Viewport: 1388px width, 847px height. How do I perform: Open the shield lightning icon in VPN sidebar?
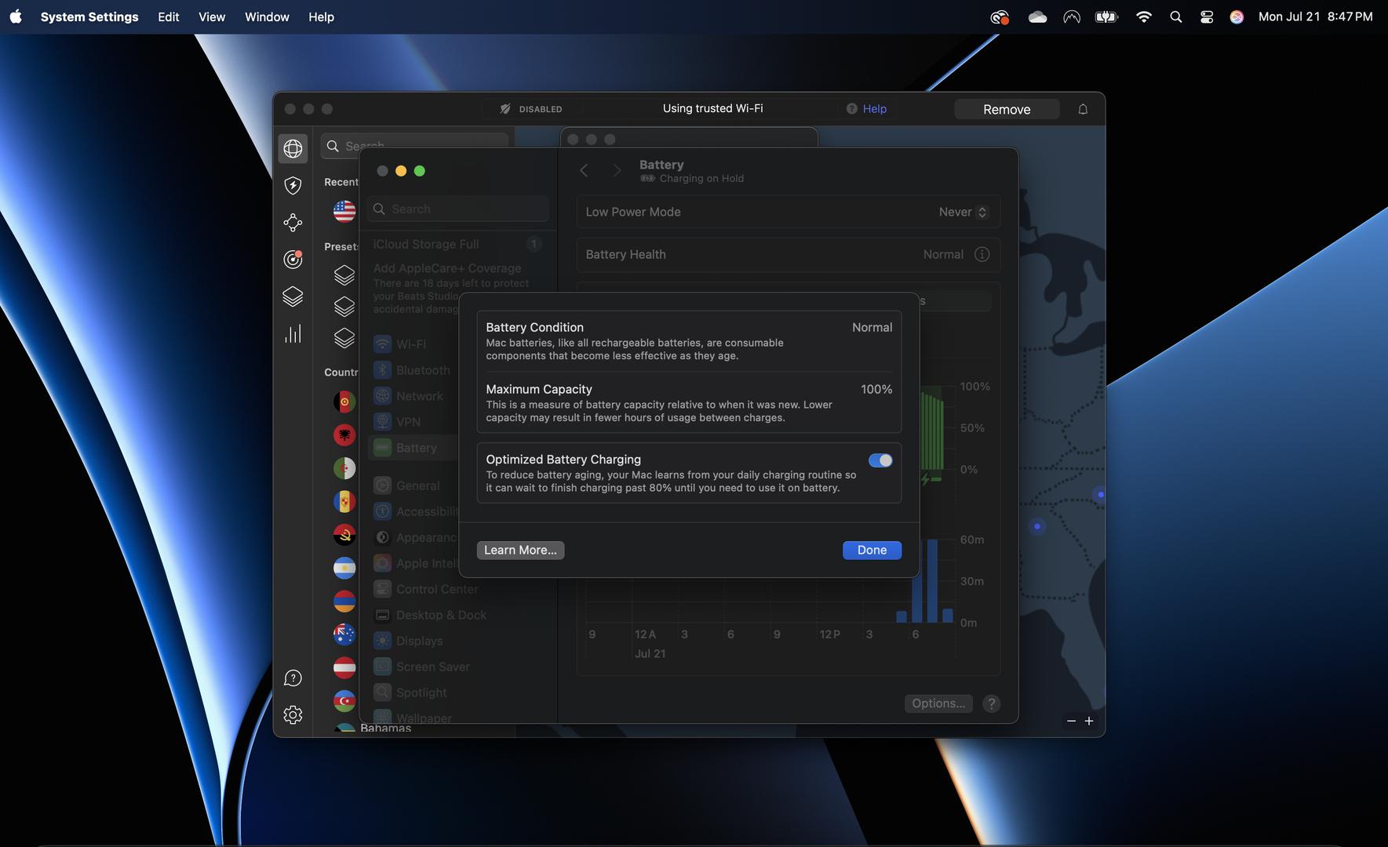tap(293, 185)
